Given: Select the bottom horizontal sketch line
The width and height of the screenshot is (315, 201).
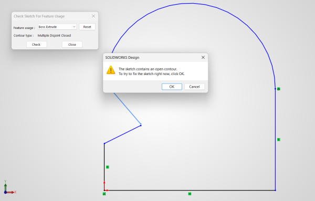Looking at the screenshot, I should [190, 190].
